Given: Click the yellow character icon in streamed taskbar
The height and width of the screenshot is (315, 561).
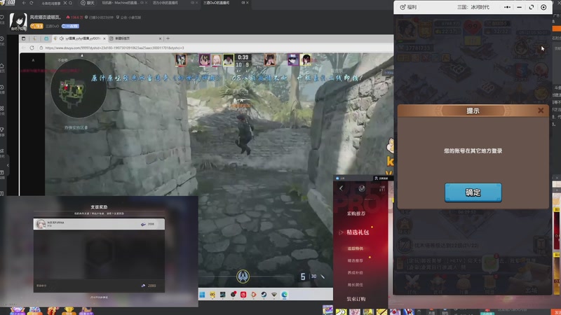Looking at the screenshot, I should tap(212, 295).
